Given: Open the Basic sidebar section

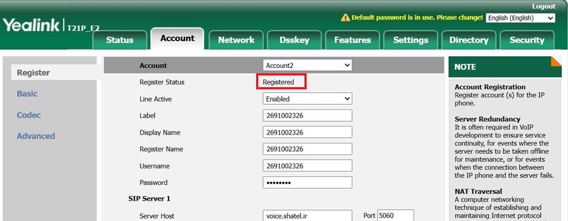Looking at the screenshot, I should (x=27, y=93).
